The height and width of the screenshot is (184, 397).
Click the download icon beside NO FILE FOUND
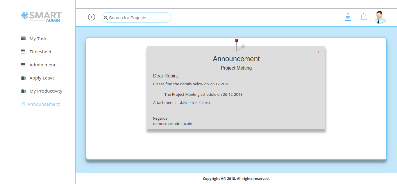tap(181, 102)
